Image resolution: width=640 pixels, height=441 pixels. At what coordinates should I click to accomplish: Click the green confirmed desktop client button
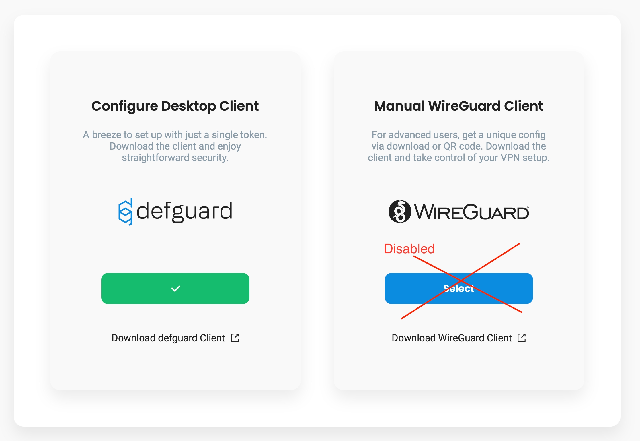point(175,289)
